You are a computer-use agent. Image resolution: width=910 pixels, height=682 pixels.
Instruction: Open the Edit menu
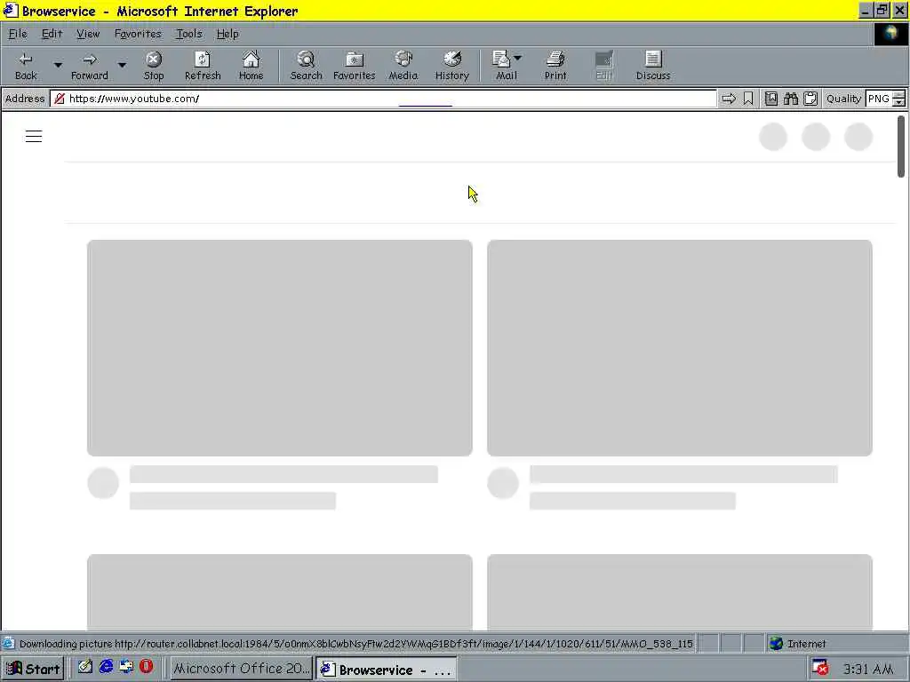pyautogui.click(x=52, y=35)
